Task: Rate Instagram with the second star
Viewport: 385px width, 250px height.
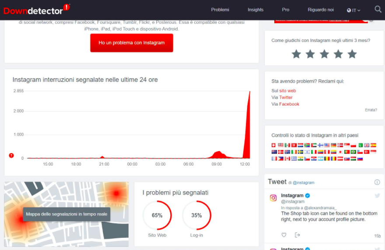Action: click(310, 54)
